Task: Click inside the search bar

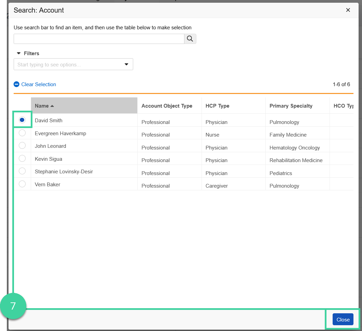Action: (99, 38)
